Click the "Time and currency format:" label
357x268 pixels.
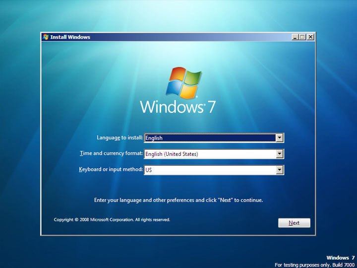[112, 153]
